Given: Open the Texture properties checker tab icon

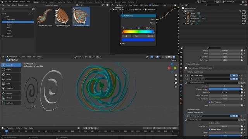Looking at the screenshot, I should pos(181,103).
